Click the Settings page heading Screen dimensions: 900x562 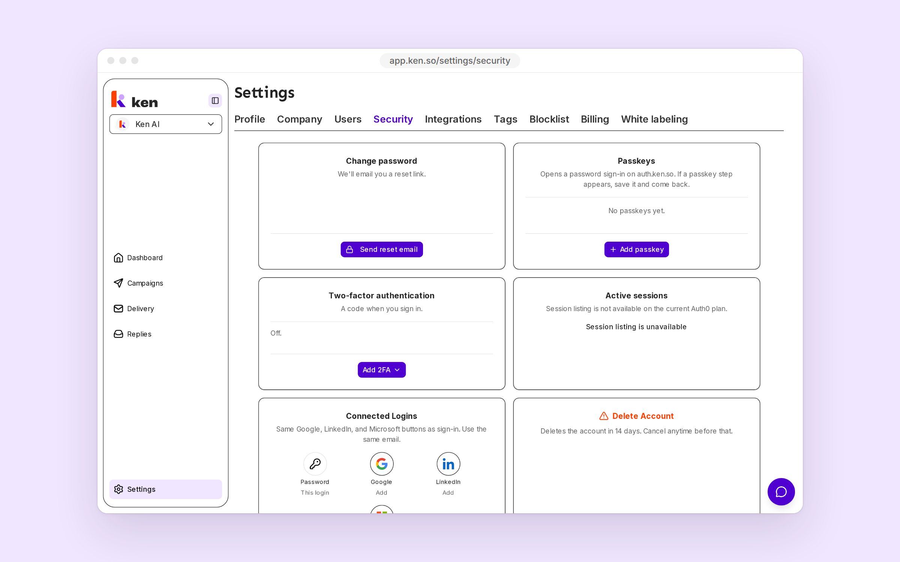click(264, 93)
